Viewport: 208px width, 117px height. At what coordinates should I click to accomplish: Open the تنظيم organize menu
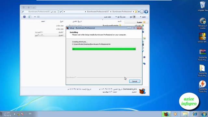pos(143,17)
